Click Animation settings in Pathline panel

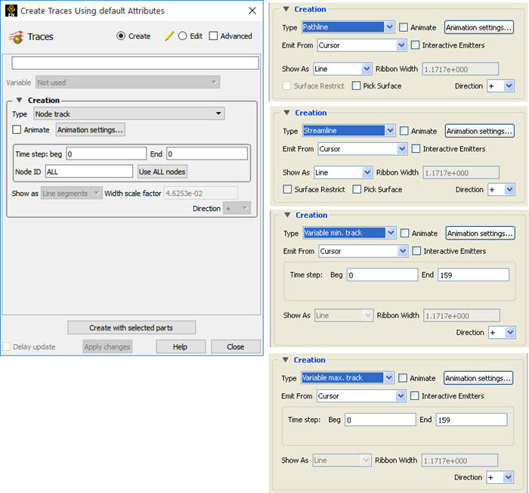[x=478, y=27]
